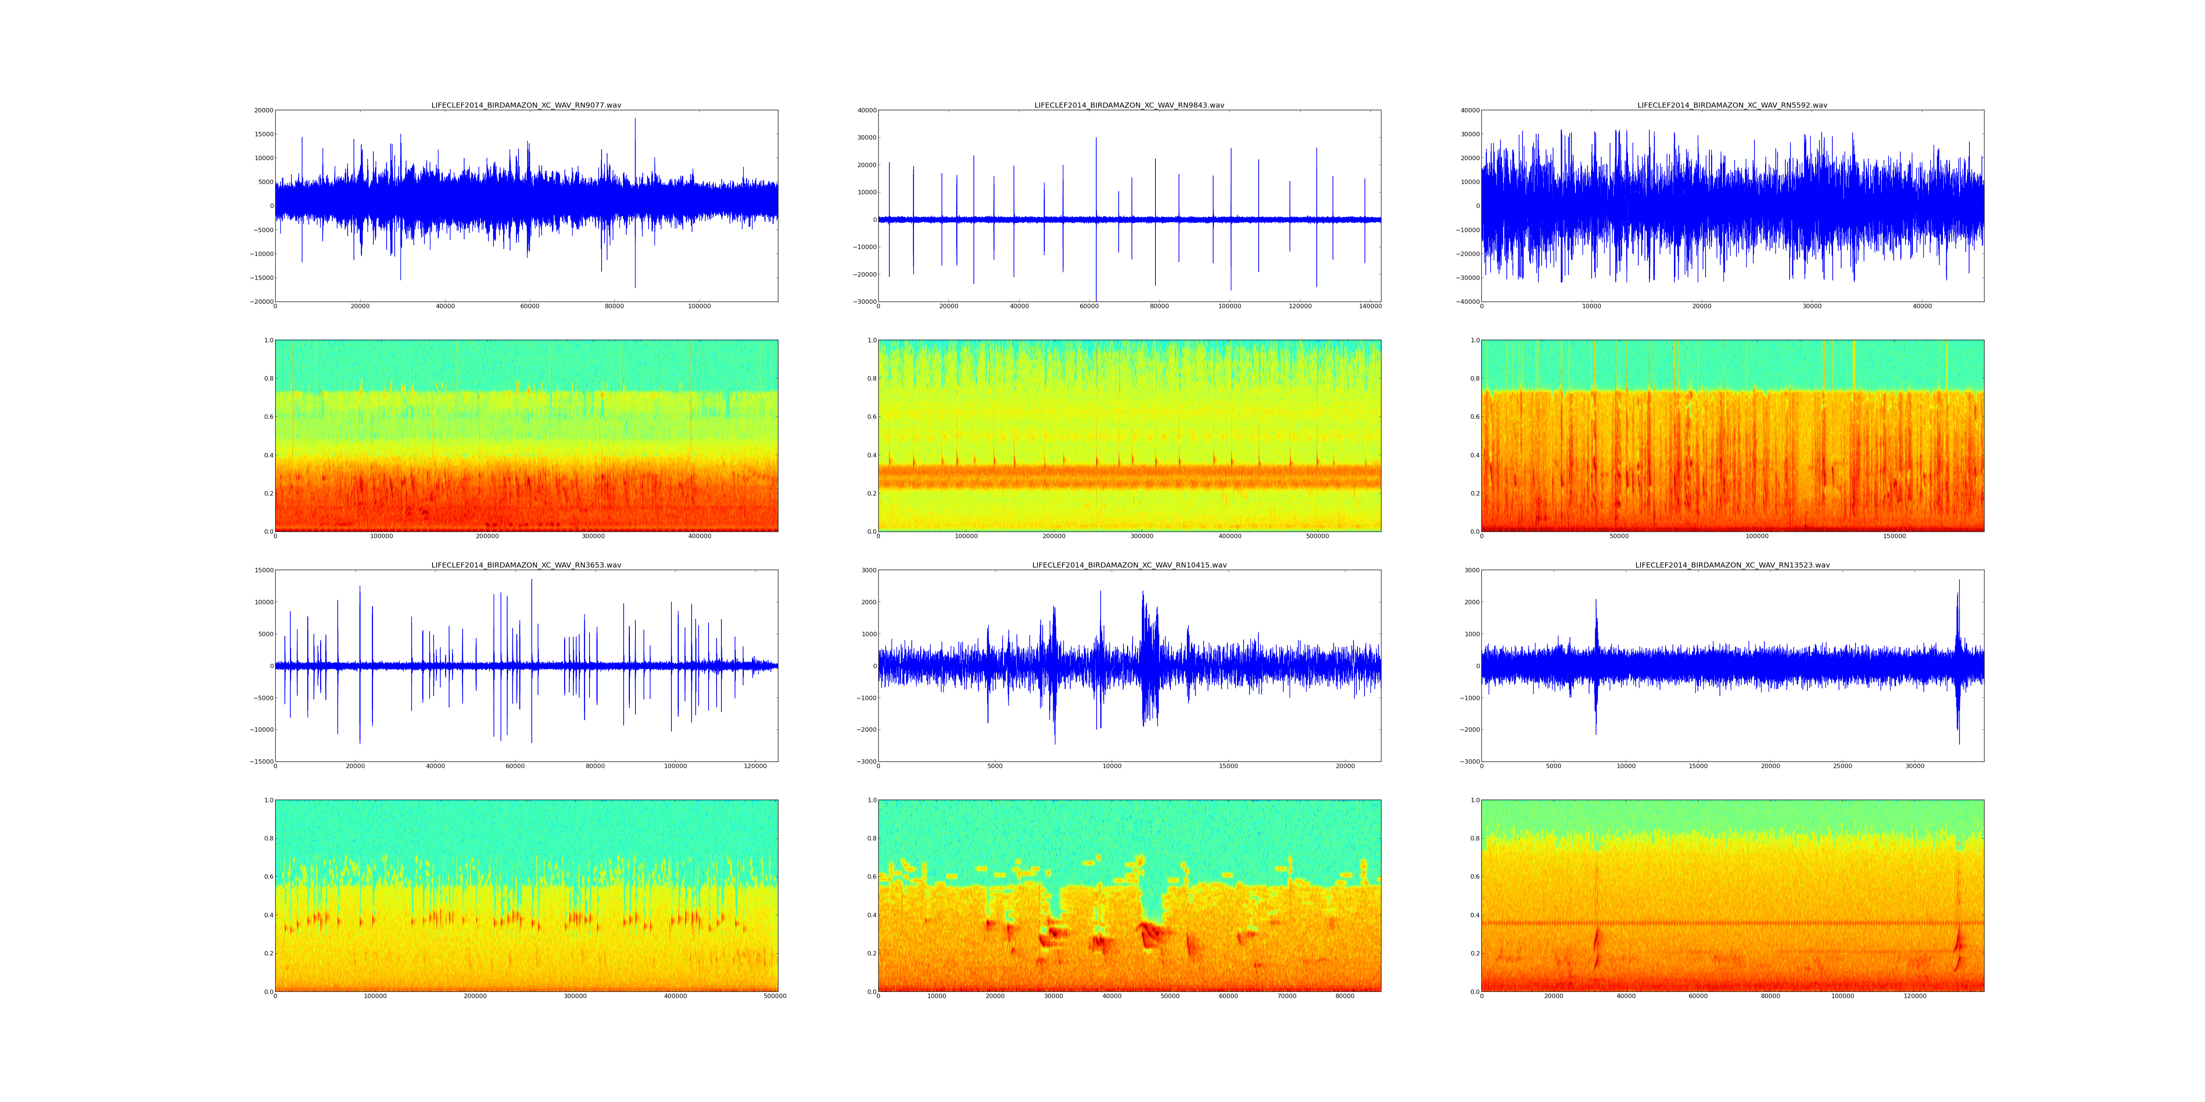Click the spectrogram below the RN5592 waveform

[x=1732, y=436]
